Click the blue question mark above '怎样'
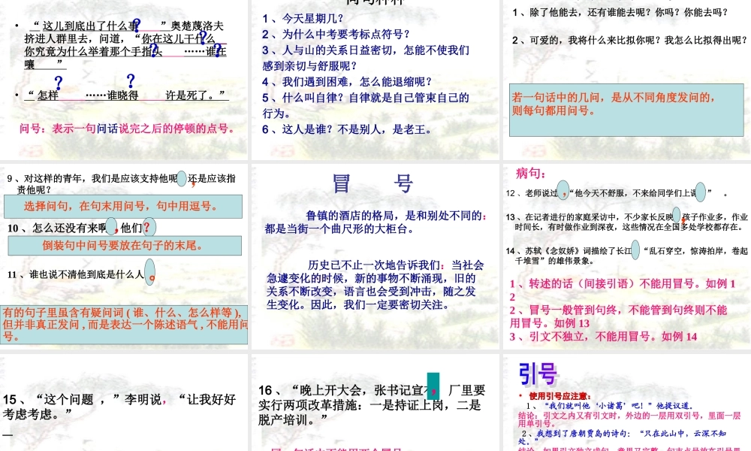This screenshot has width=751, height=451. 59,83
